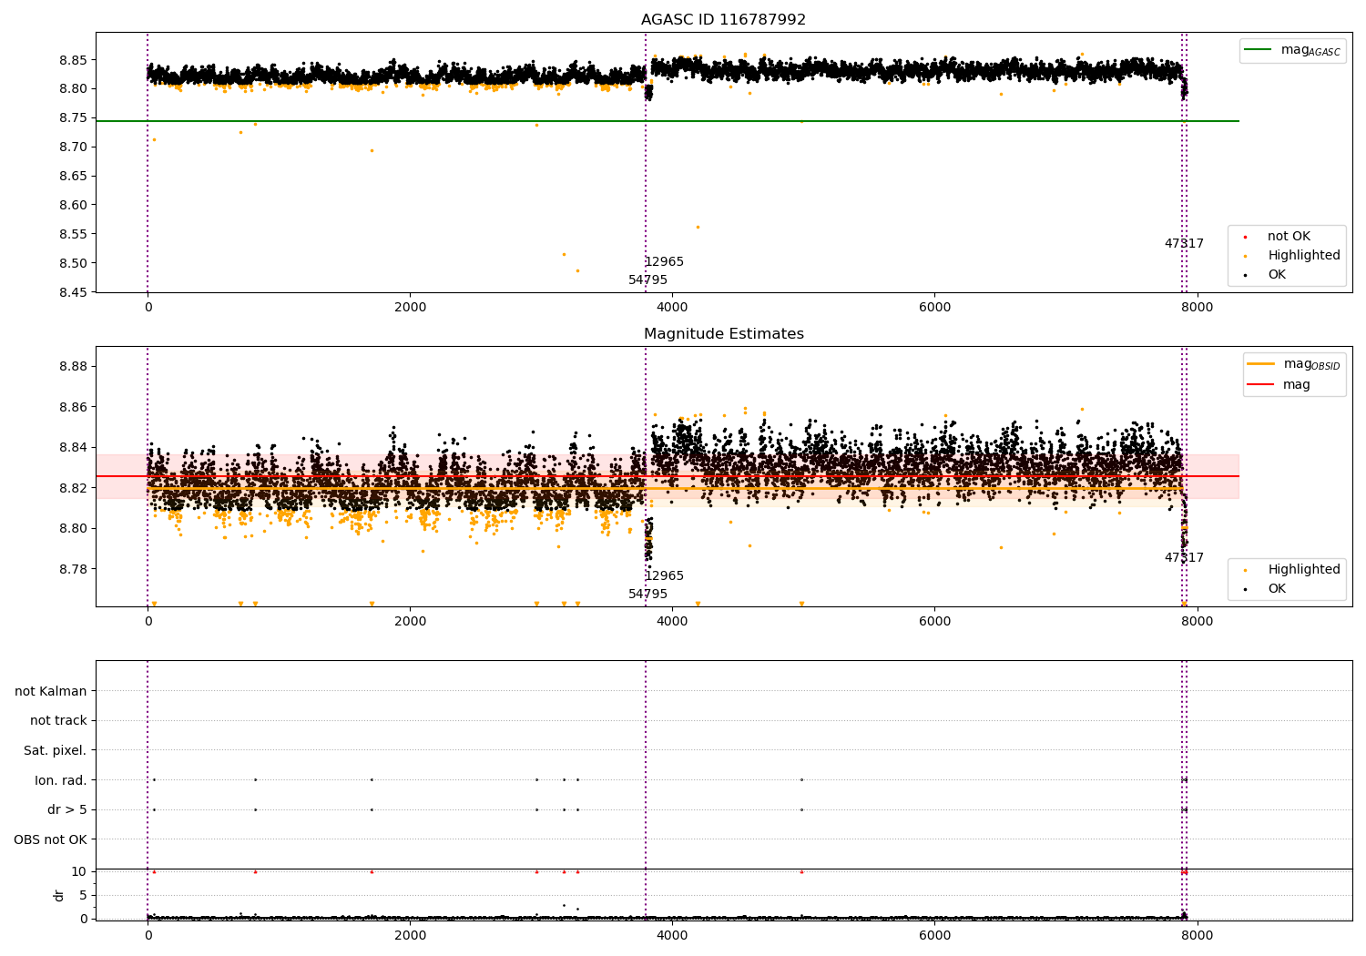Click the Magnitude Estimates plot title
This screenshot has height=956, width=1366.
click(723, 334)
